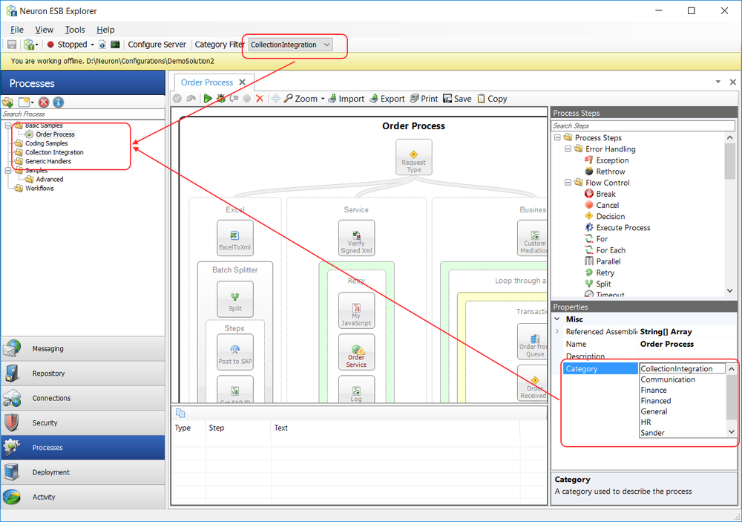Image resolution: width=742 pixels, height=522 pixels.
Task: Click Import in process toolbar
Action: 346,99
